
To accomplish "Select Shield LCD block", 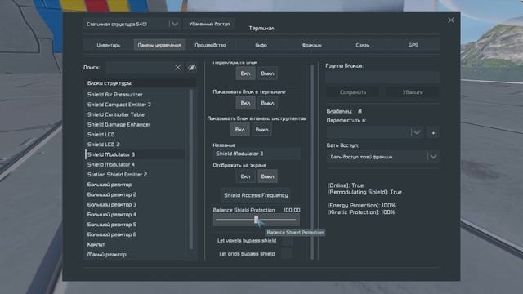I will pos(135,135).
